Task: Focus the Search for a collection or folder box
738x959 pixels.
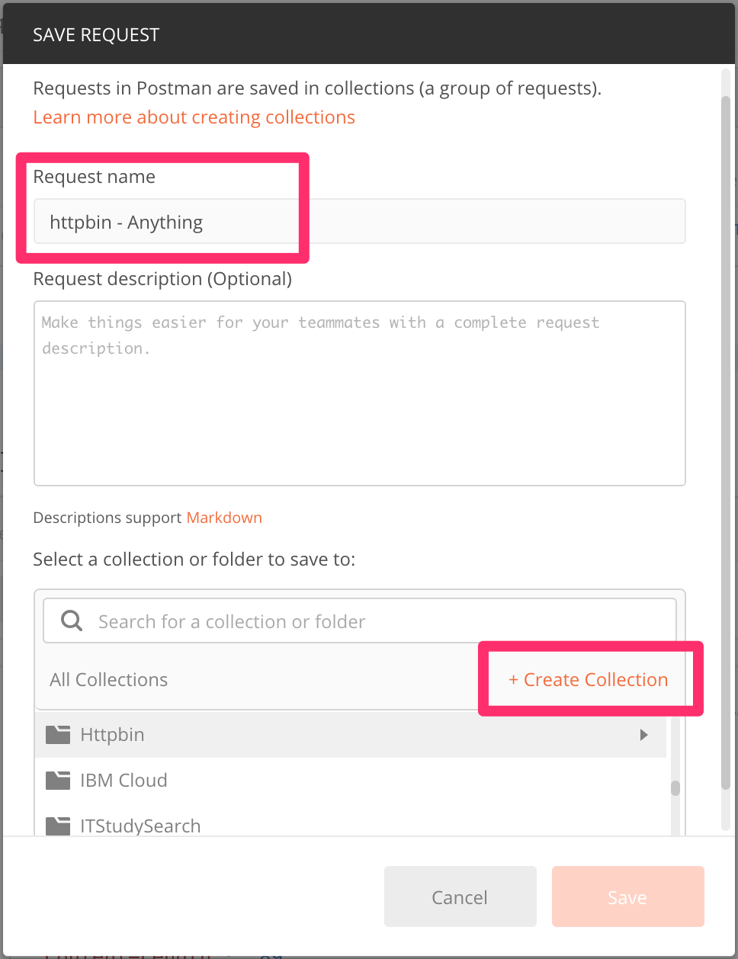Action: point(381,621)
